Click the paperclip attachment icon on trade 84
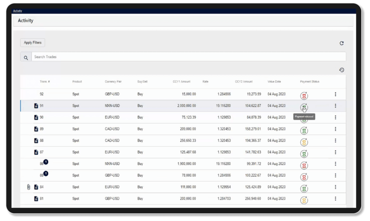The height and width of the screenshot is (221, 370). click(x=28, y=187)
